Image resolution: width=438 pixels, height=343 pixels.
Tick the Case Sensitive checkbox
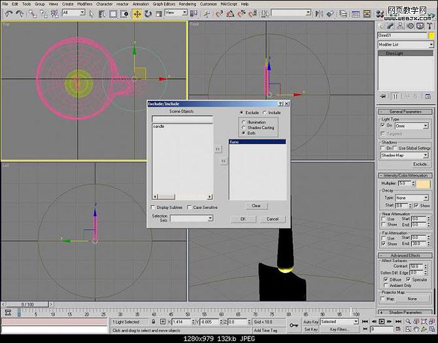(x=190, y=207)
